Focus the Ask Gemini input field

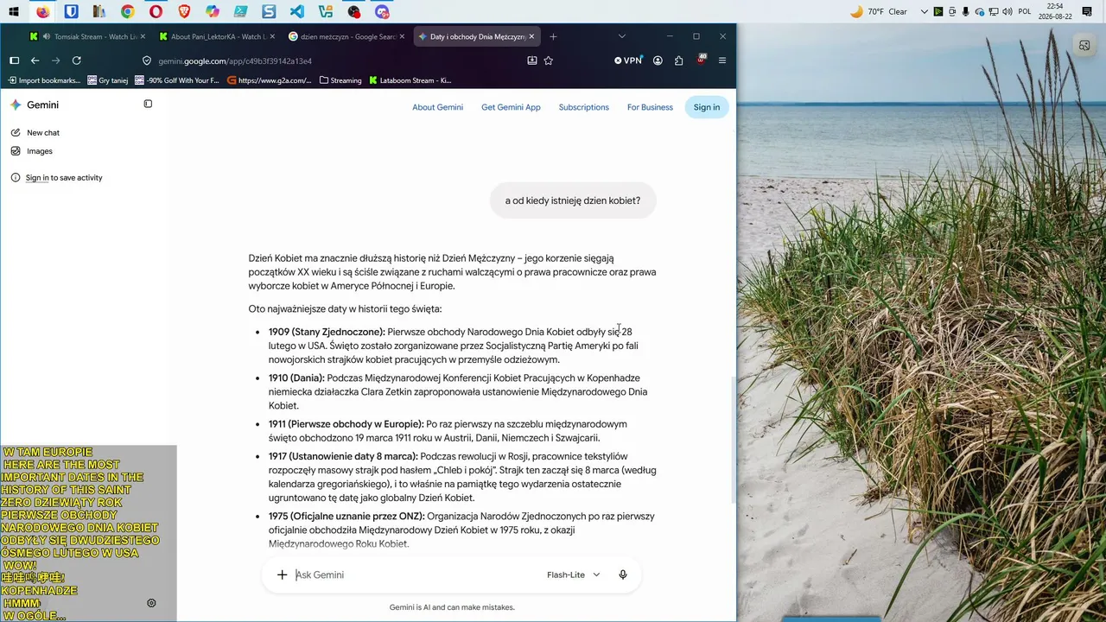click(415, 574)
